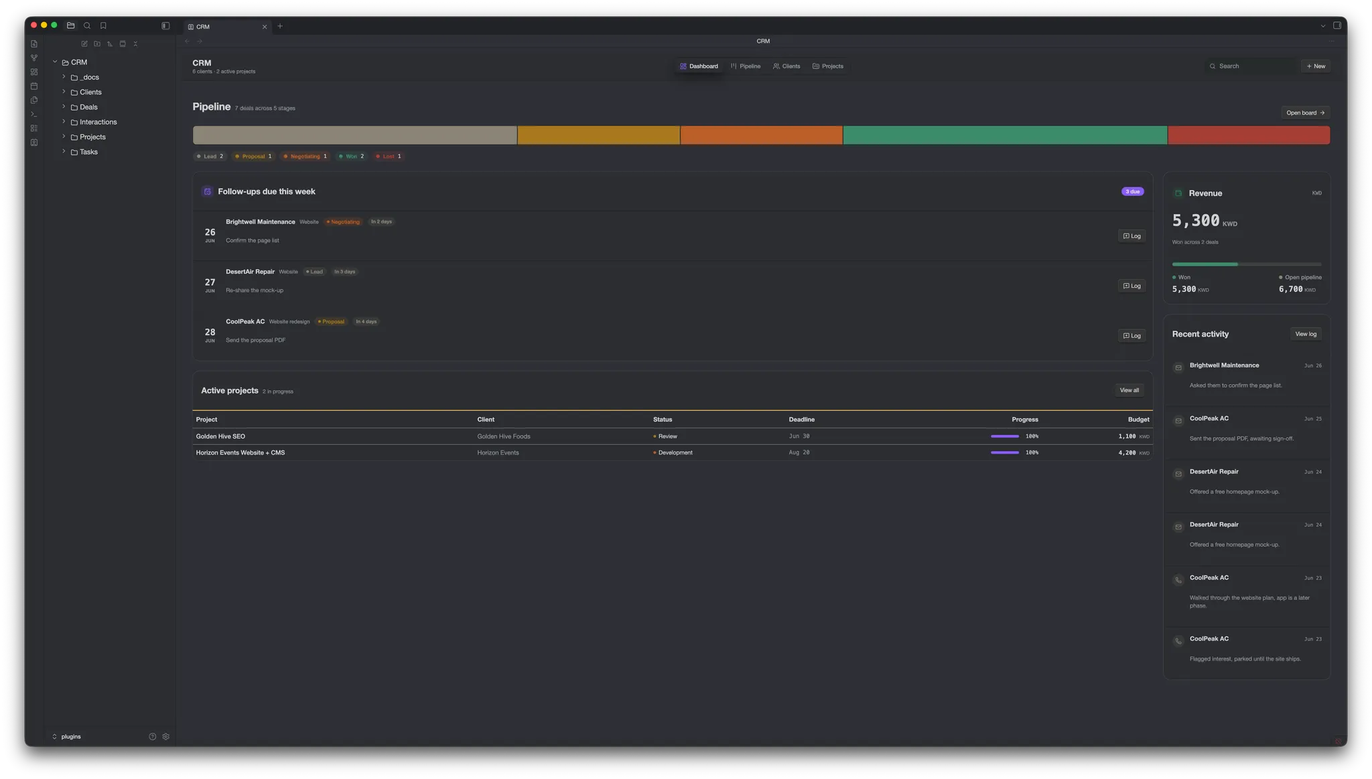Screen dimensions: 1372x779
Task: Collapse the CRM root folder
Action: [x=55, y=62]
